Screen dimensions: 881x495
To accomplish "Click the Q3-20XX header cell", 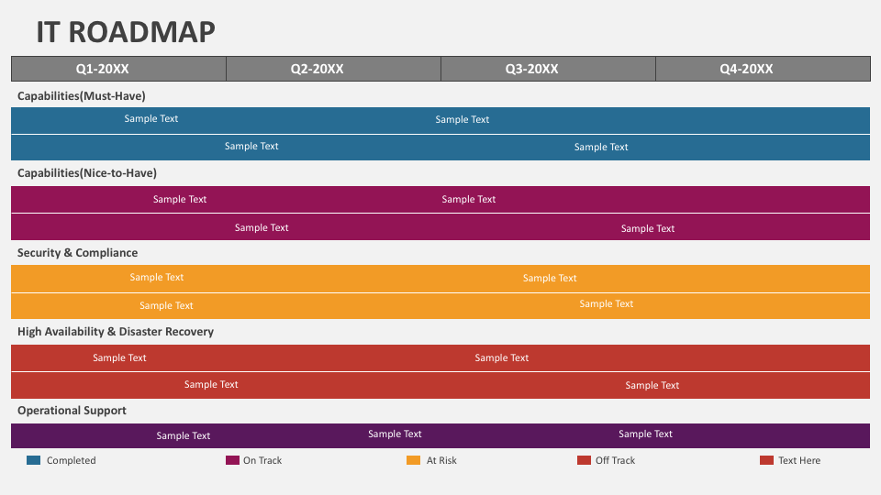I will click(x=549, y=69).
